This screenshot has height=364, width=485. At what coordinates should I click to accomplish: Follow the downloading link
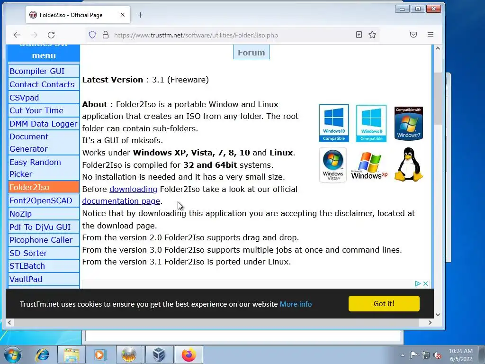click(x=133, y=189)
